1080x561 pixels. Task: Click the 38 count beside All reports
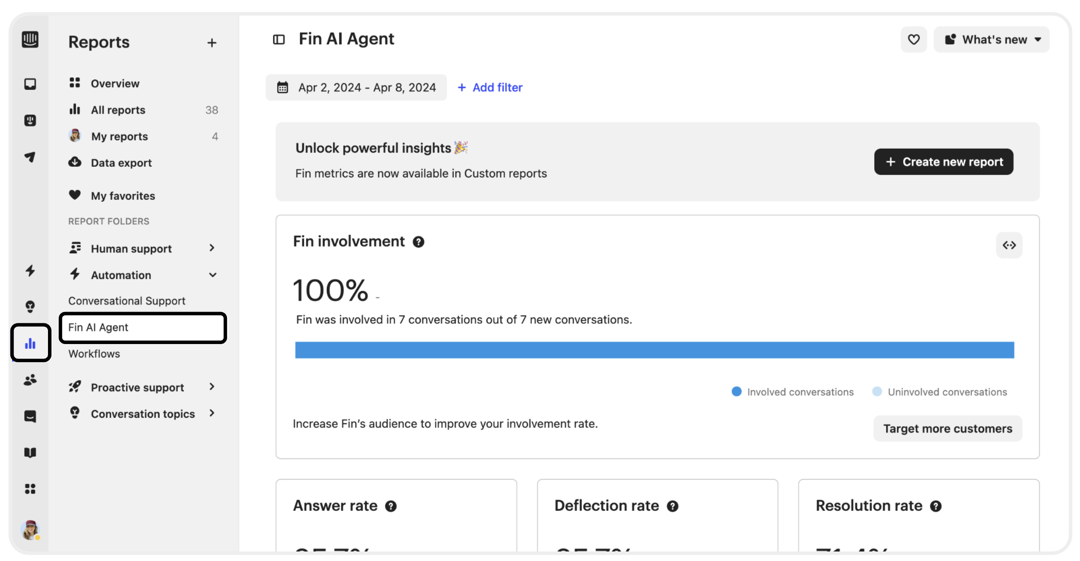212,110
